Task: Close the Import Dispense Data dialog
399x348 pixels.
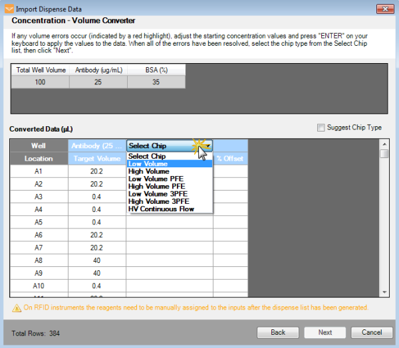Action: (384, 8)
